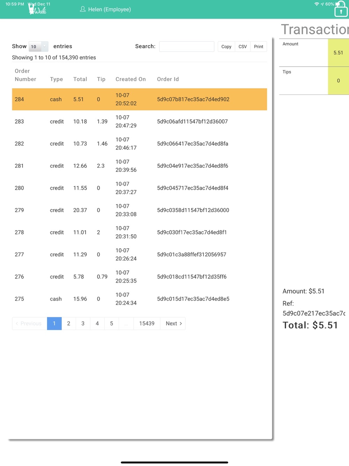Go to pagination page 4
This screenshot has width=349, height=466.
[97, 323]
